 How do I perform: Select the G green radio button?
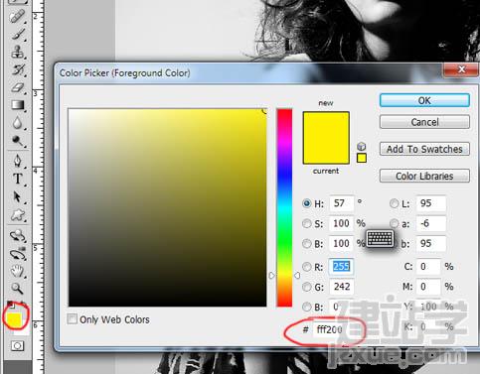click(x=307, y=287)
